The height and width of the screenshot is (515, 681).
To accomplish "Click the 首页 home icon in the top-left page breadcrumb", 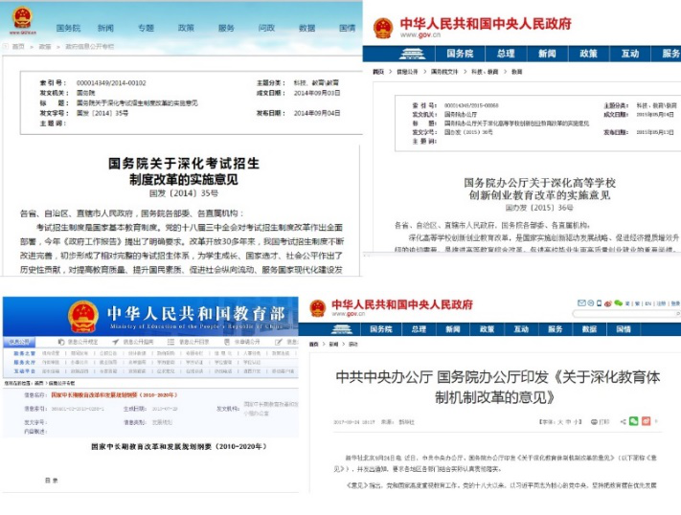I will 6,46.
